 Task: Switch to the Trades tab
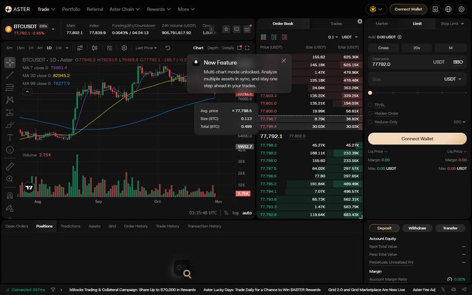point(336,24)
